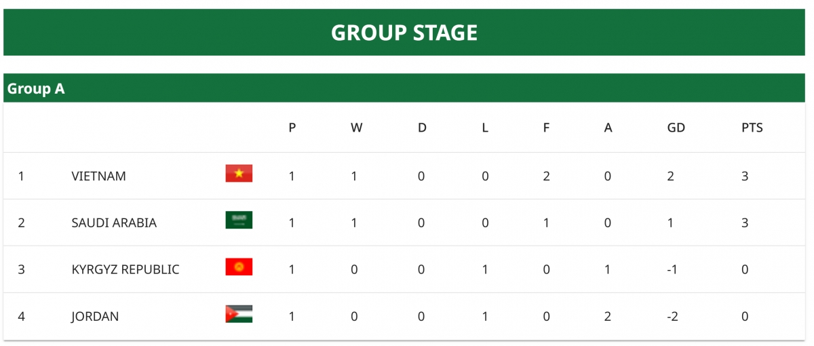This screenshot has height=346, width=814.
Task: Click the Vietnam flag icon
Action: [x=239, y=174]
